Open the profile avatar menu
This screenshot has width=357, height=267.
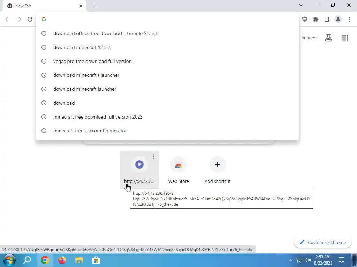coord(338,19)
